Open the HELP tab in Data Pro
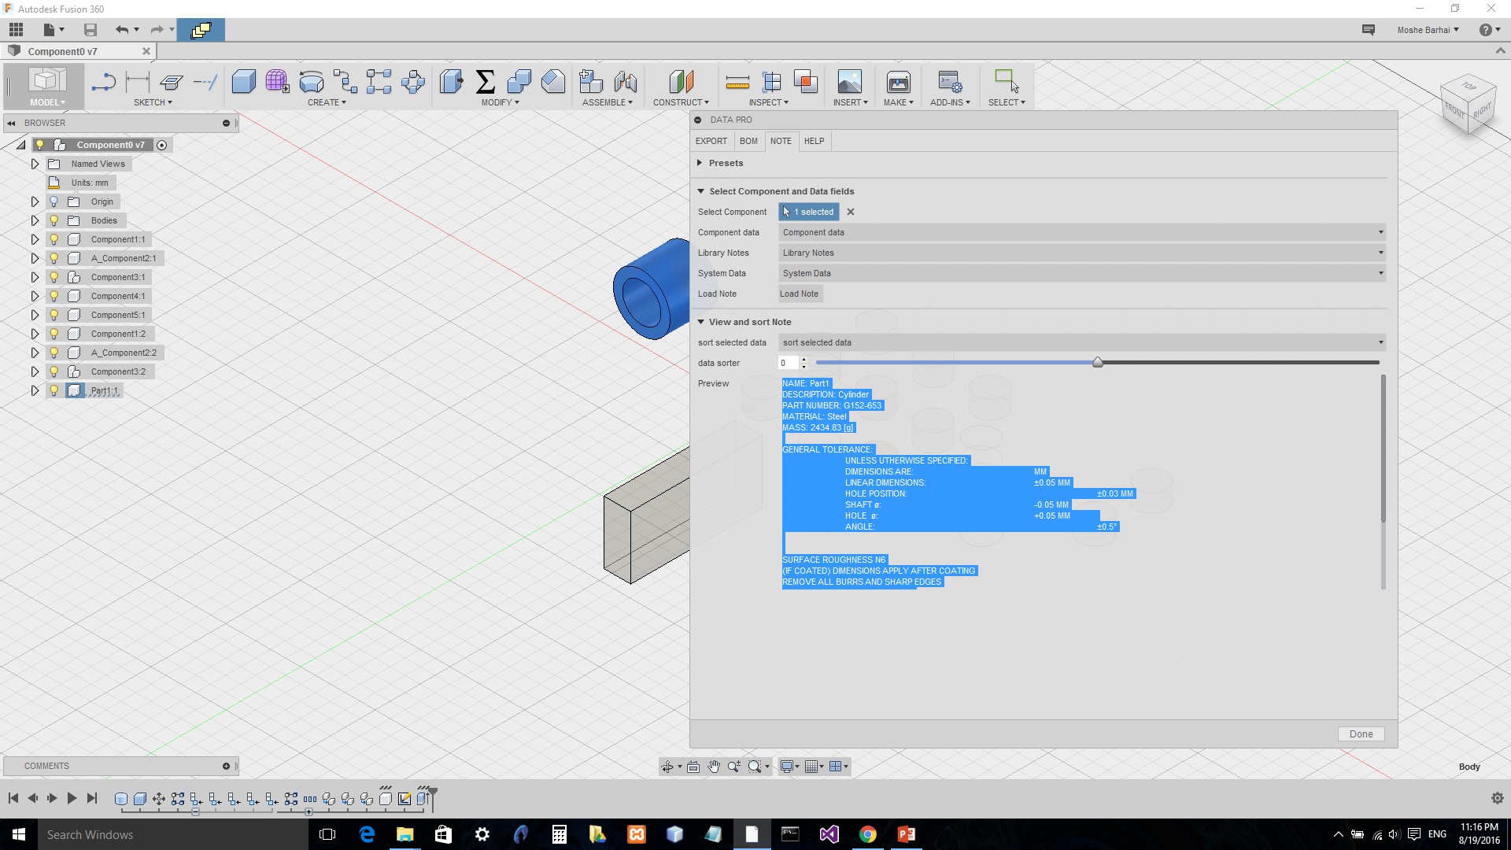Viewport: 1511px width, 850px height. (814, 141)
